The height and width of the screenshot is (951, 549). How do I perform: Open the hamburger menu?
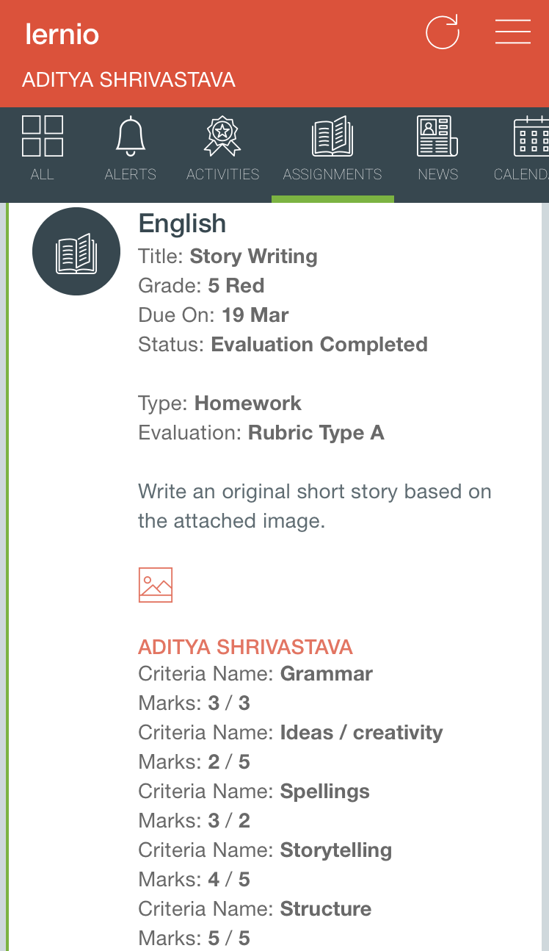pos(512,32)
